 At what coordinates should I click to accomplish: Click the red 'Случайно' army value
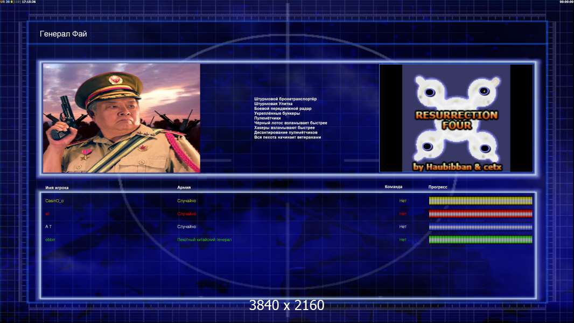(187, 214)
